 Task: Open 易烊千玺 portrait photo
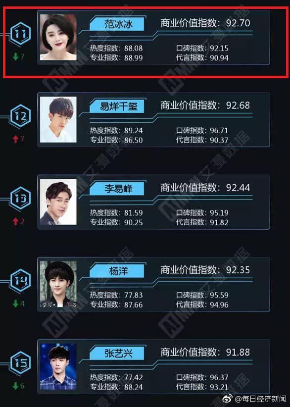[x=58, y=120]
